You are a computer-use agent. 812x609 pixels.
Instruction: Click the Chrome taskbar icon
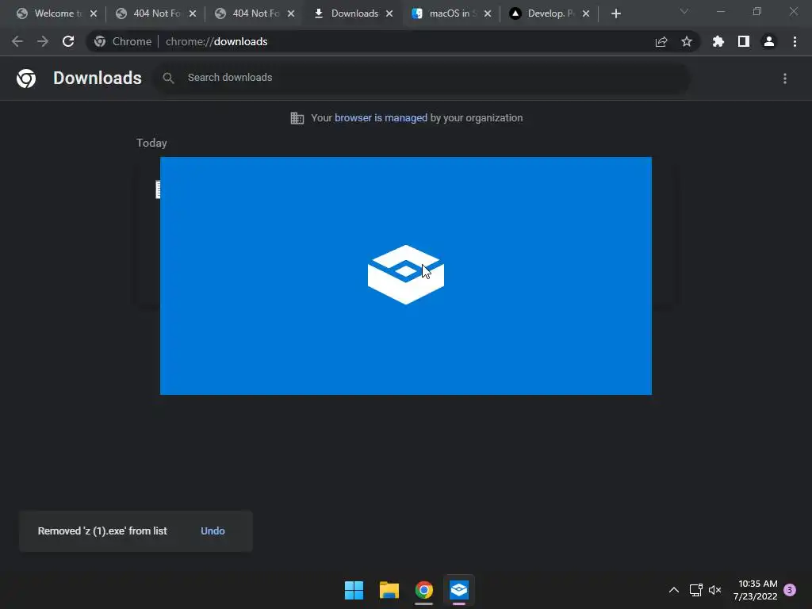(424, 590)
